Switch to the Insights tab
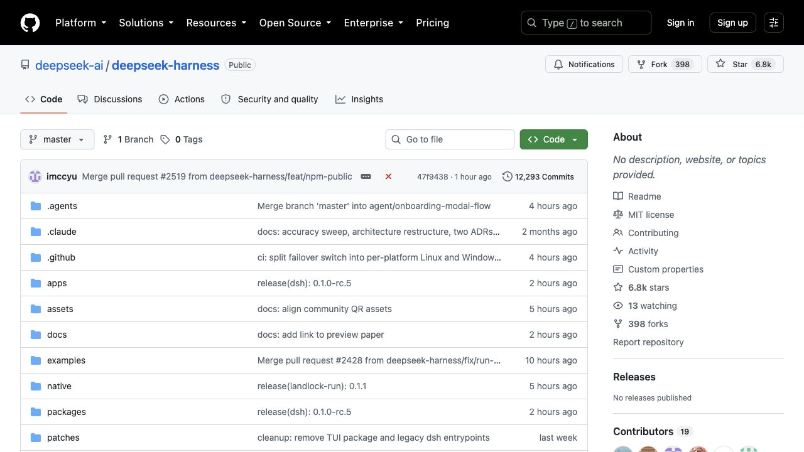This screenshot has width=804, height=452. [359, 99]
